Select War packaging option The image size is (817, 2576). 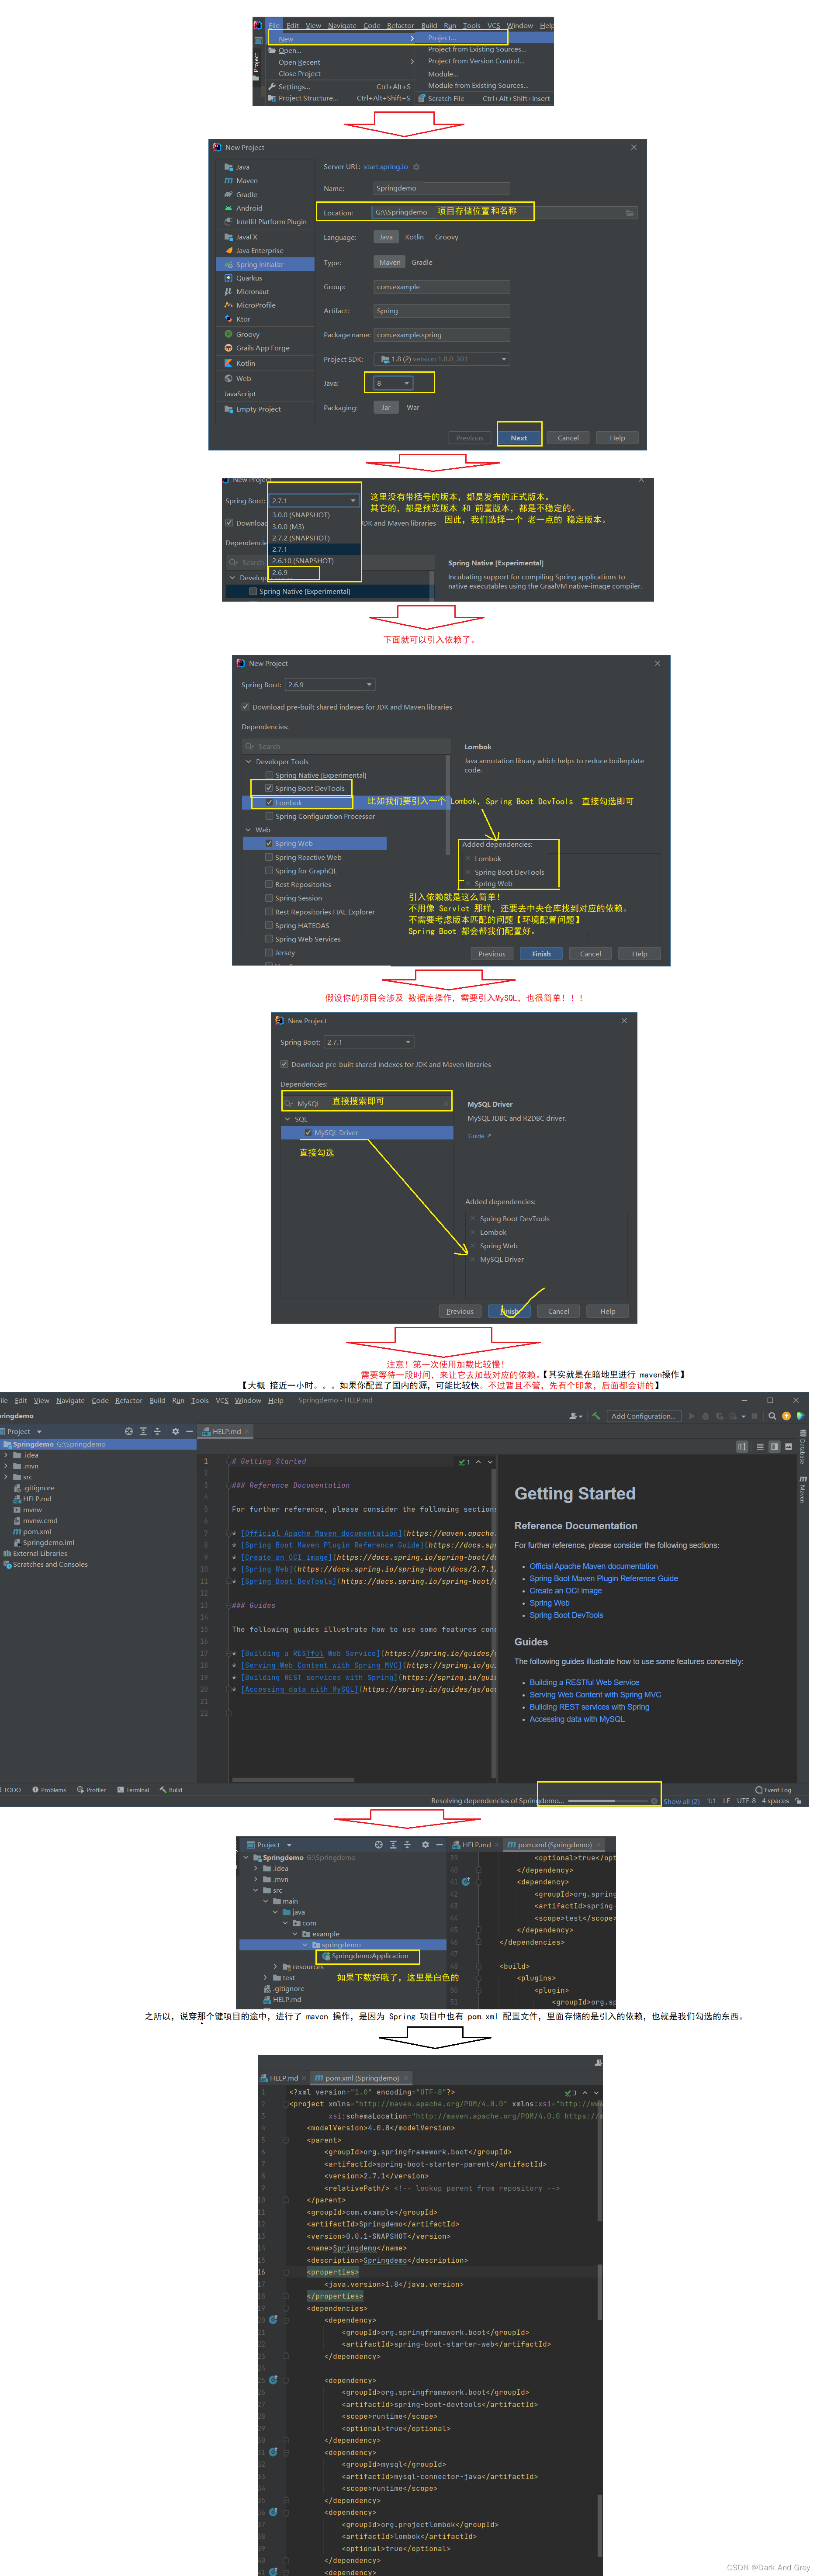pyautogui.click(x=413, y=408)
